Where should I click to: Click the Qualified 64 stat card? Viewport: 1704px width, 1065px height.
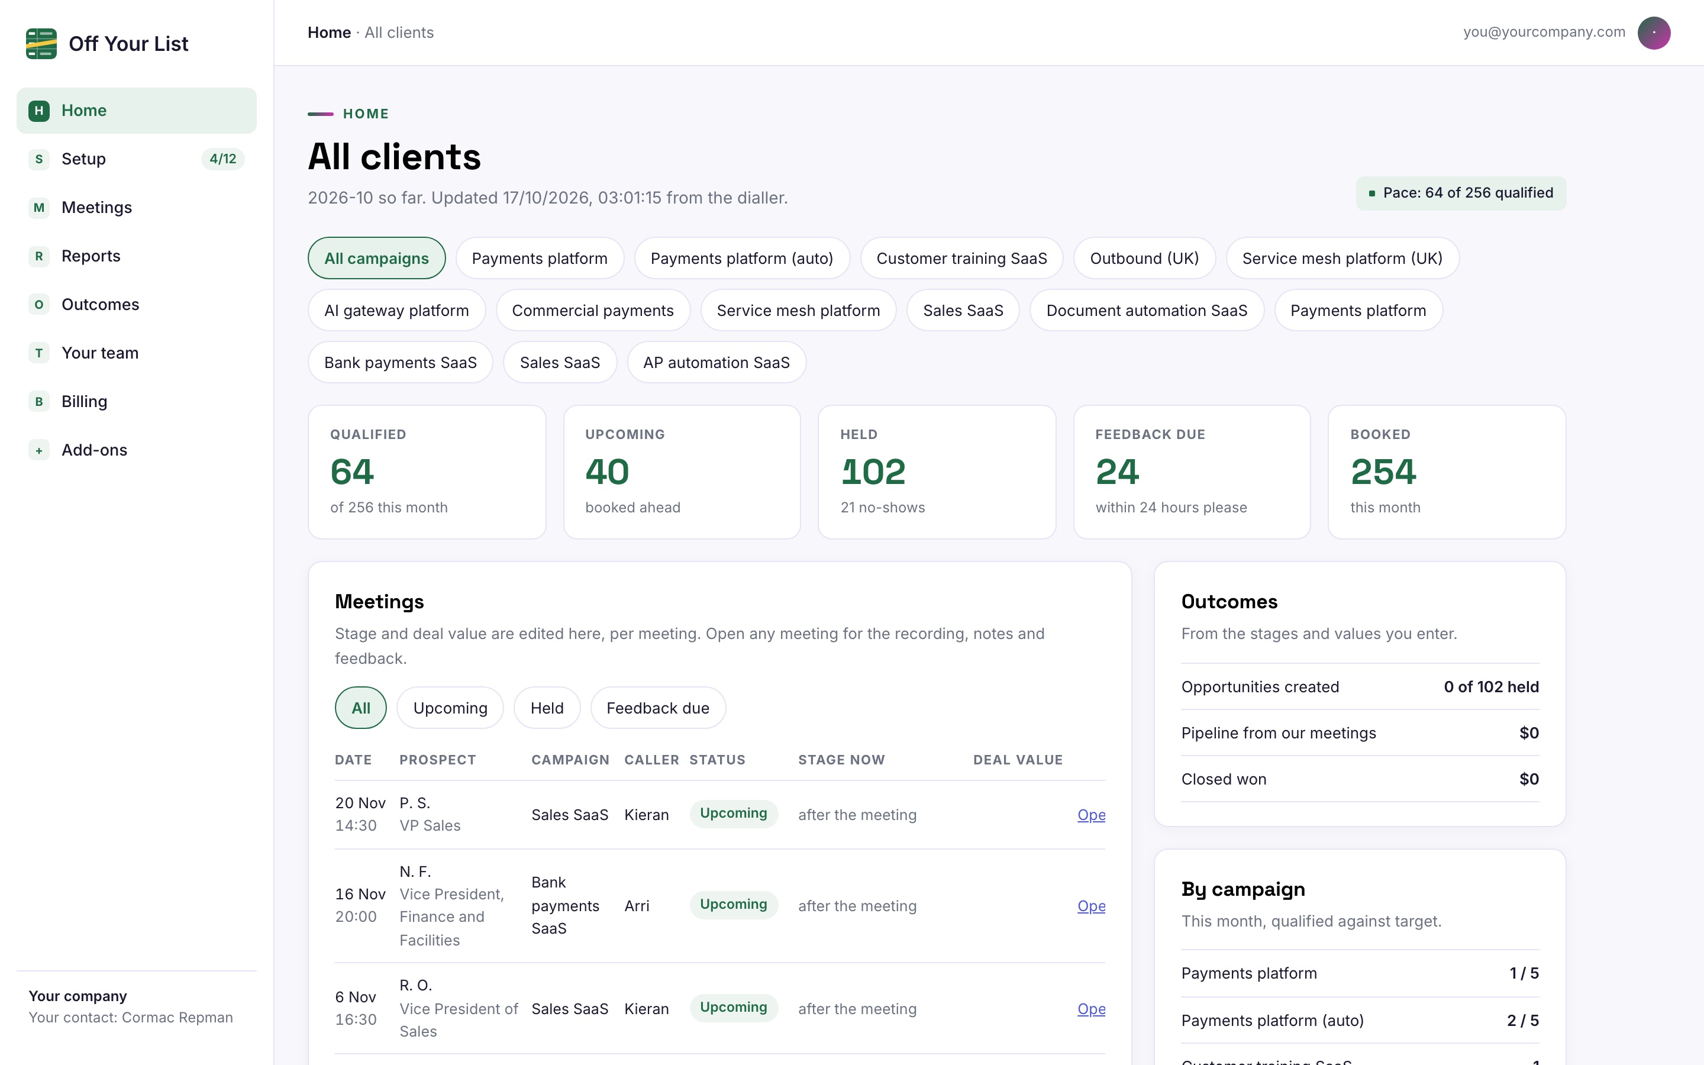(x=427, y=472)
